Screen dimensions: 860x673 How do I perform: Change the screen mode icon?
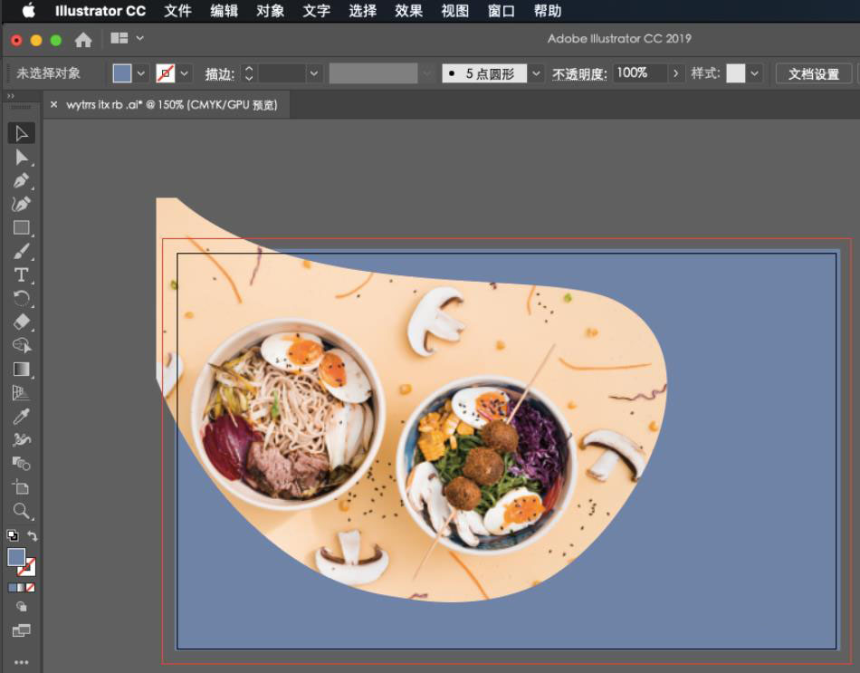point(22,630)
